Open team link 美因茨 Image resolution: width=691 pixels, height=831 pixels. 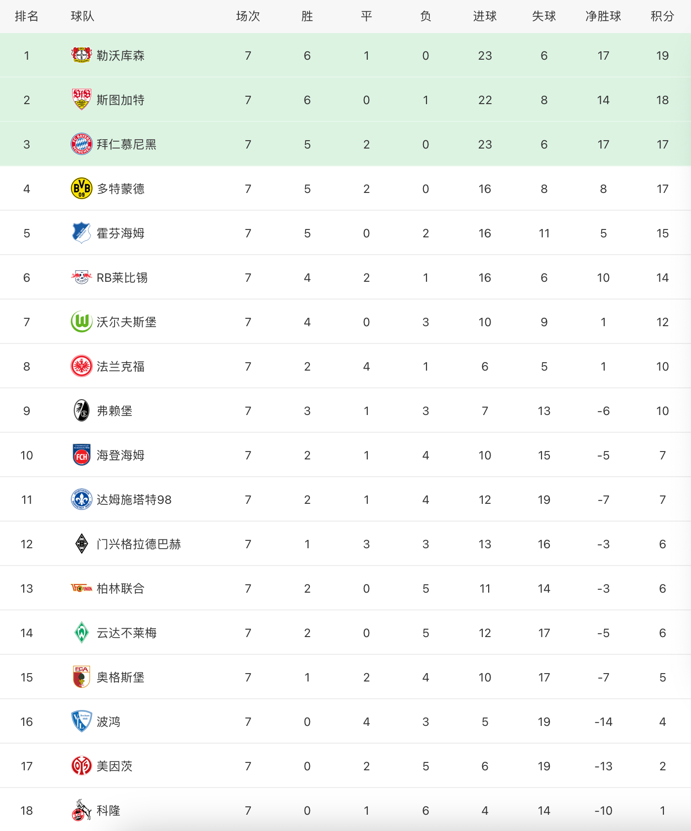[x=115, y=766]
